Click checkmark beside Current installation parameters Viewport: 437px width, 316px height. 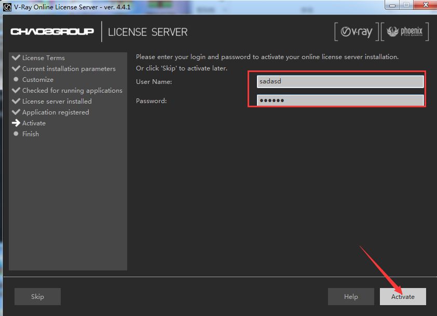16,68
